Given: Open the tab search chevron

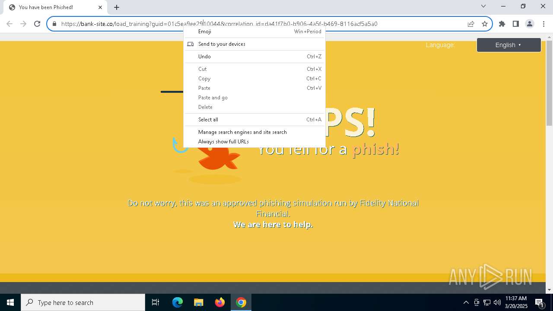Looking at the screenshot, I should 483,6.
